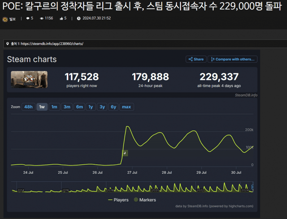Open the Compare with others option
Viewport: 287px width, 219px height.
233,59
